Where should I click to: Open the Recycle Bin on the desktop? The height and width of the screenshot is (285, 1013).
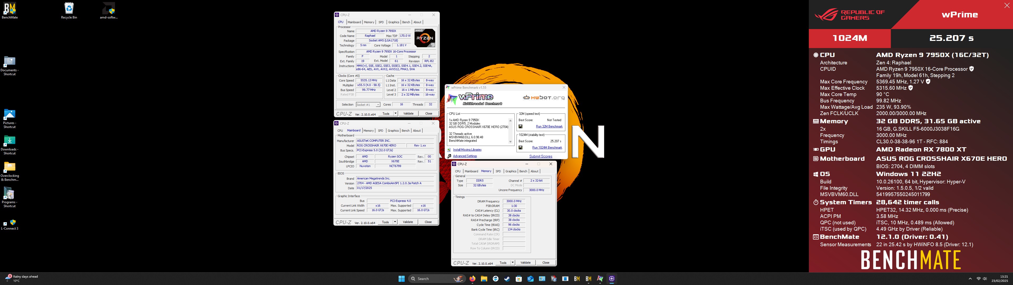[x=69, y=11]
